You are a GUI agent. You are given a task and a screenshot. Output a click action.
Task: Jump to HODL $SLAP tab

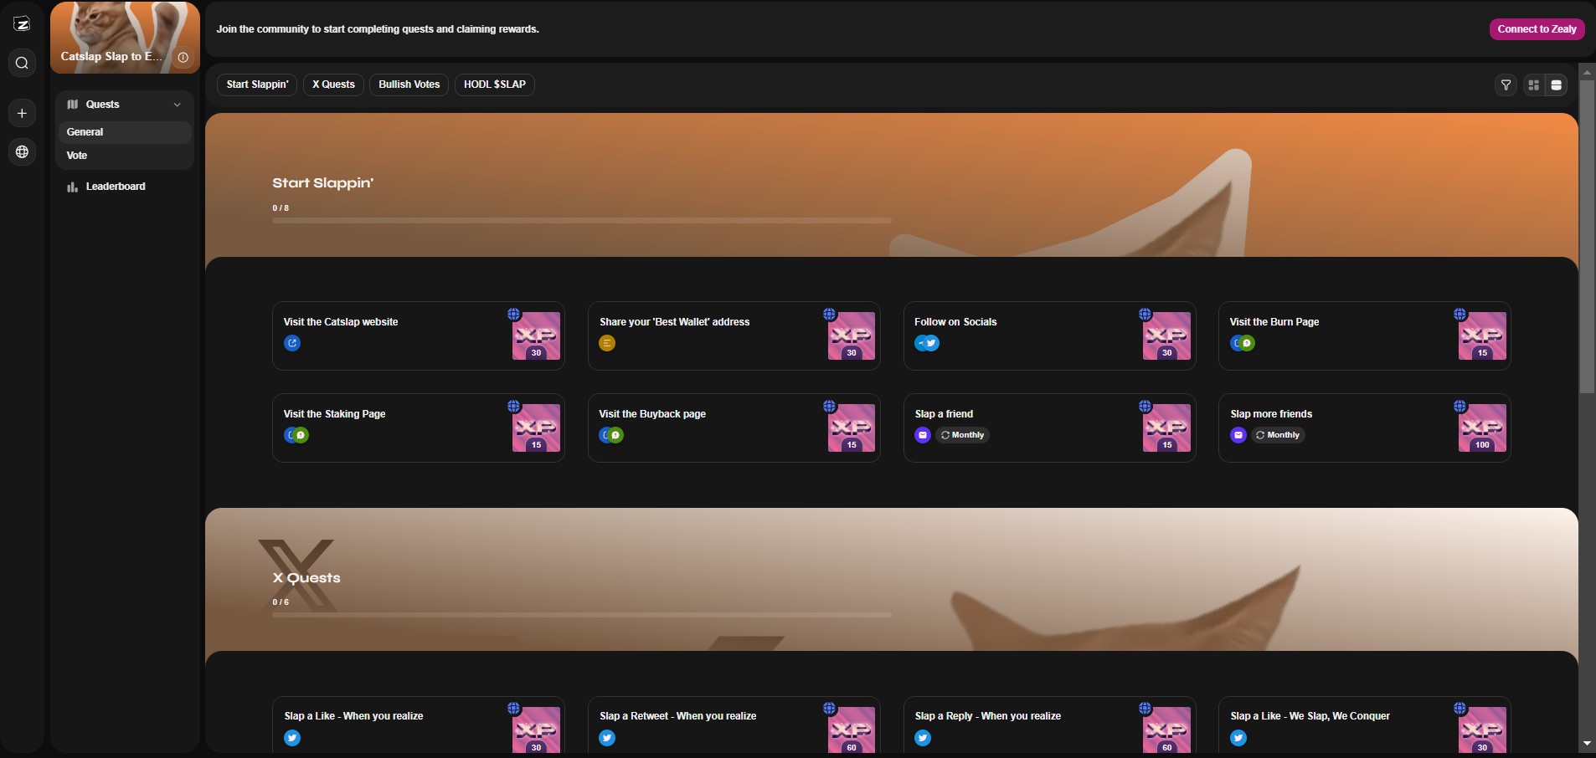pyautogui.click(x=495, y=85)
